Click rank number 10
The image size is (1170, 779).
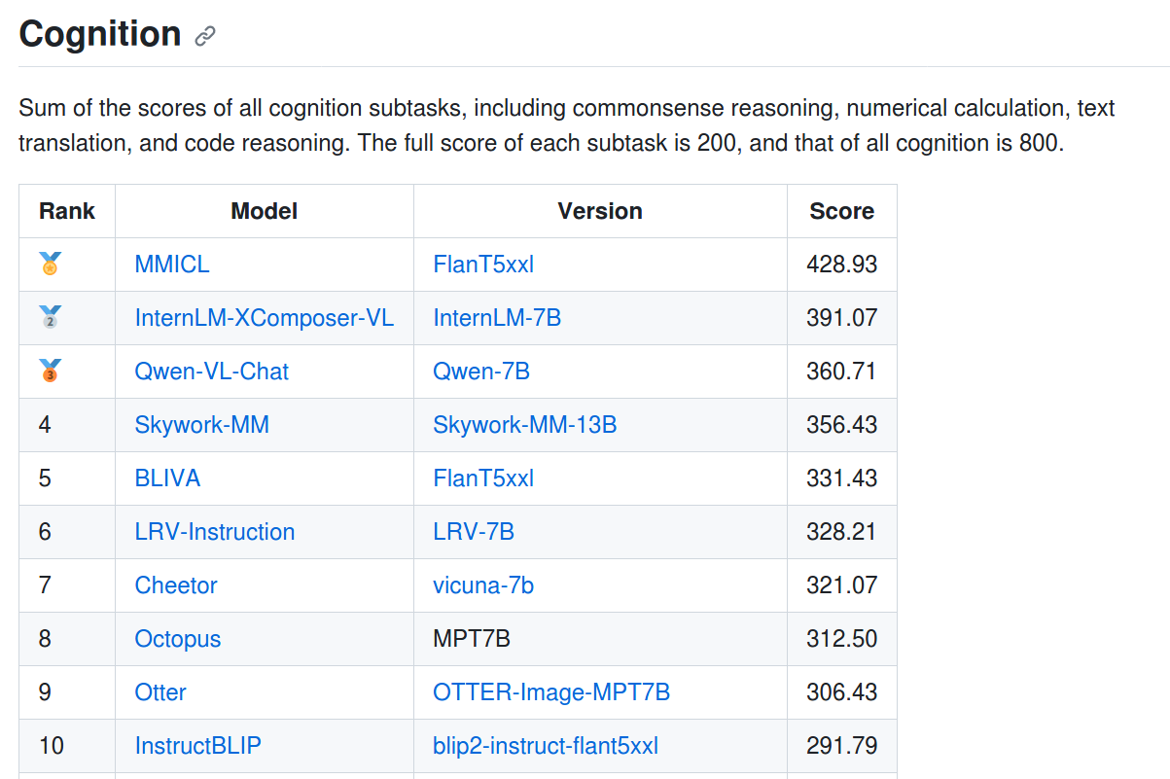point(52,746)
